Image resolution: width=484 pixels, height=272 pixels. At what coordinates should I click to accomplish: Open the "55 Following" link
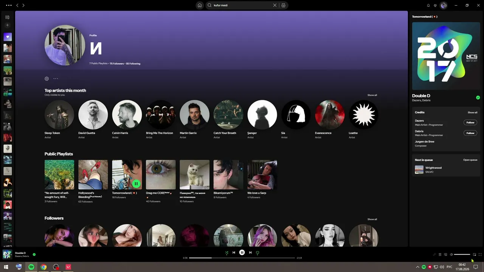133,63
